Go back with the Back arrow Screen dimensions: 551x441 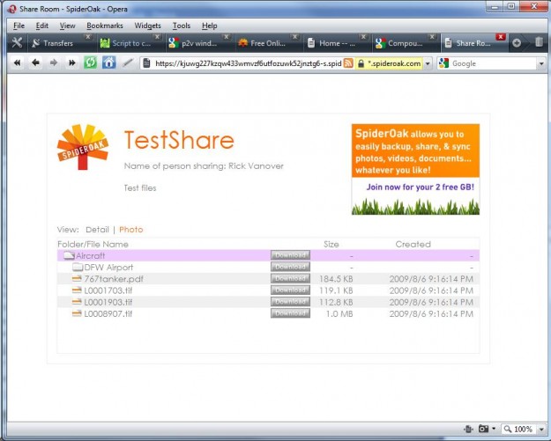(35, 62)
